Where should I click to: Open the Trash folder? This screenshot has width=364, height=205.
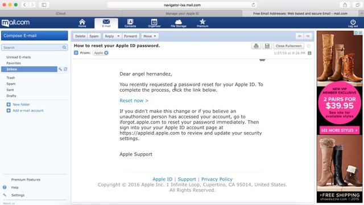(11, 77)
